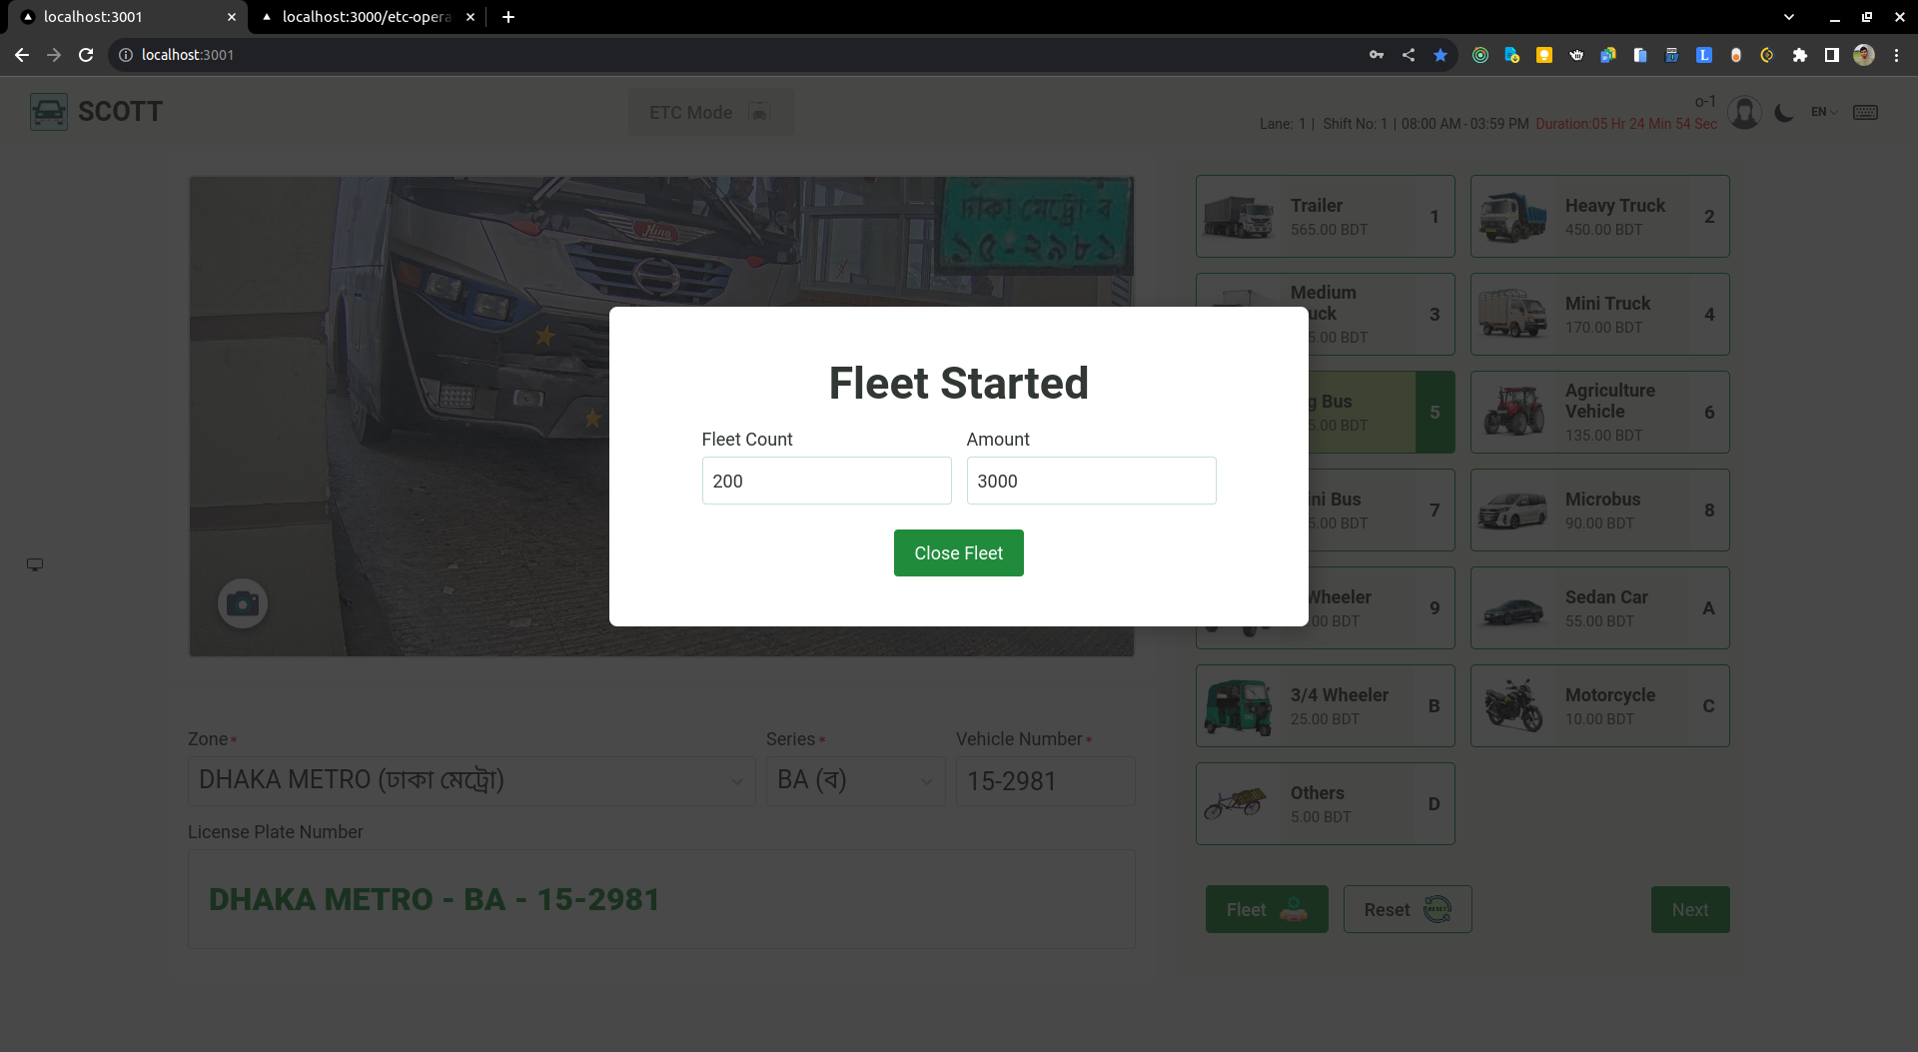
Task: Open saved passwords key icon
Action: click(1377, 55)
